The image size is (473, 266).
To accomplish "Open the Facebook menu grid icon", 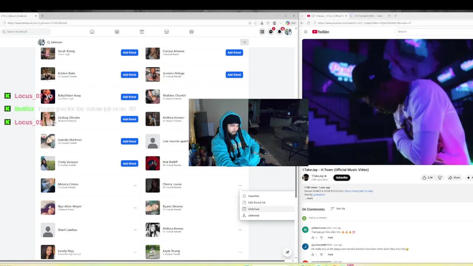I will pyautogui.click(x=262, y=32).
